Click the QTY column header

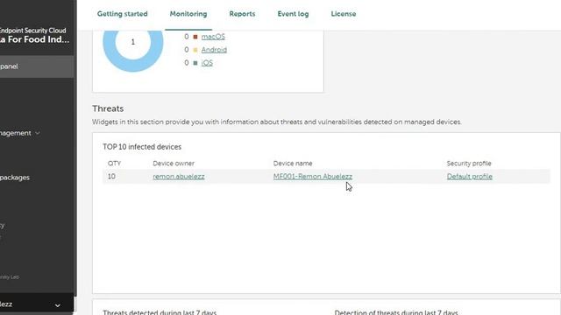[x=114, y=164]
